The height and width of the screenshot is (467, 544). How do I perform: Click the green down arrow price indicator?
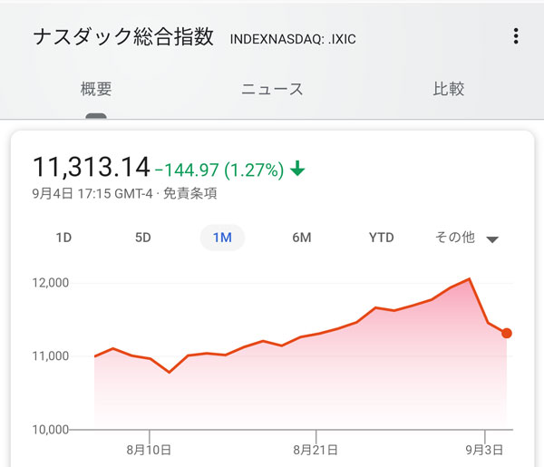[x=298, y=169]
